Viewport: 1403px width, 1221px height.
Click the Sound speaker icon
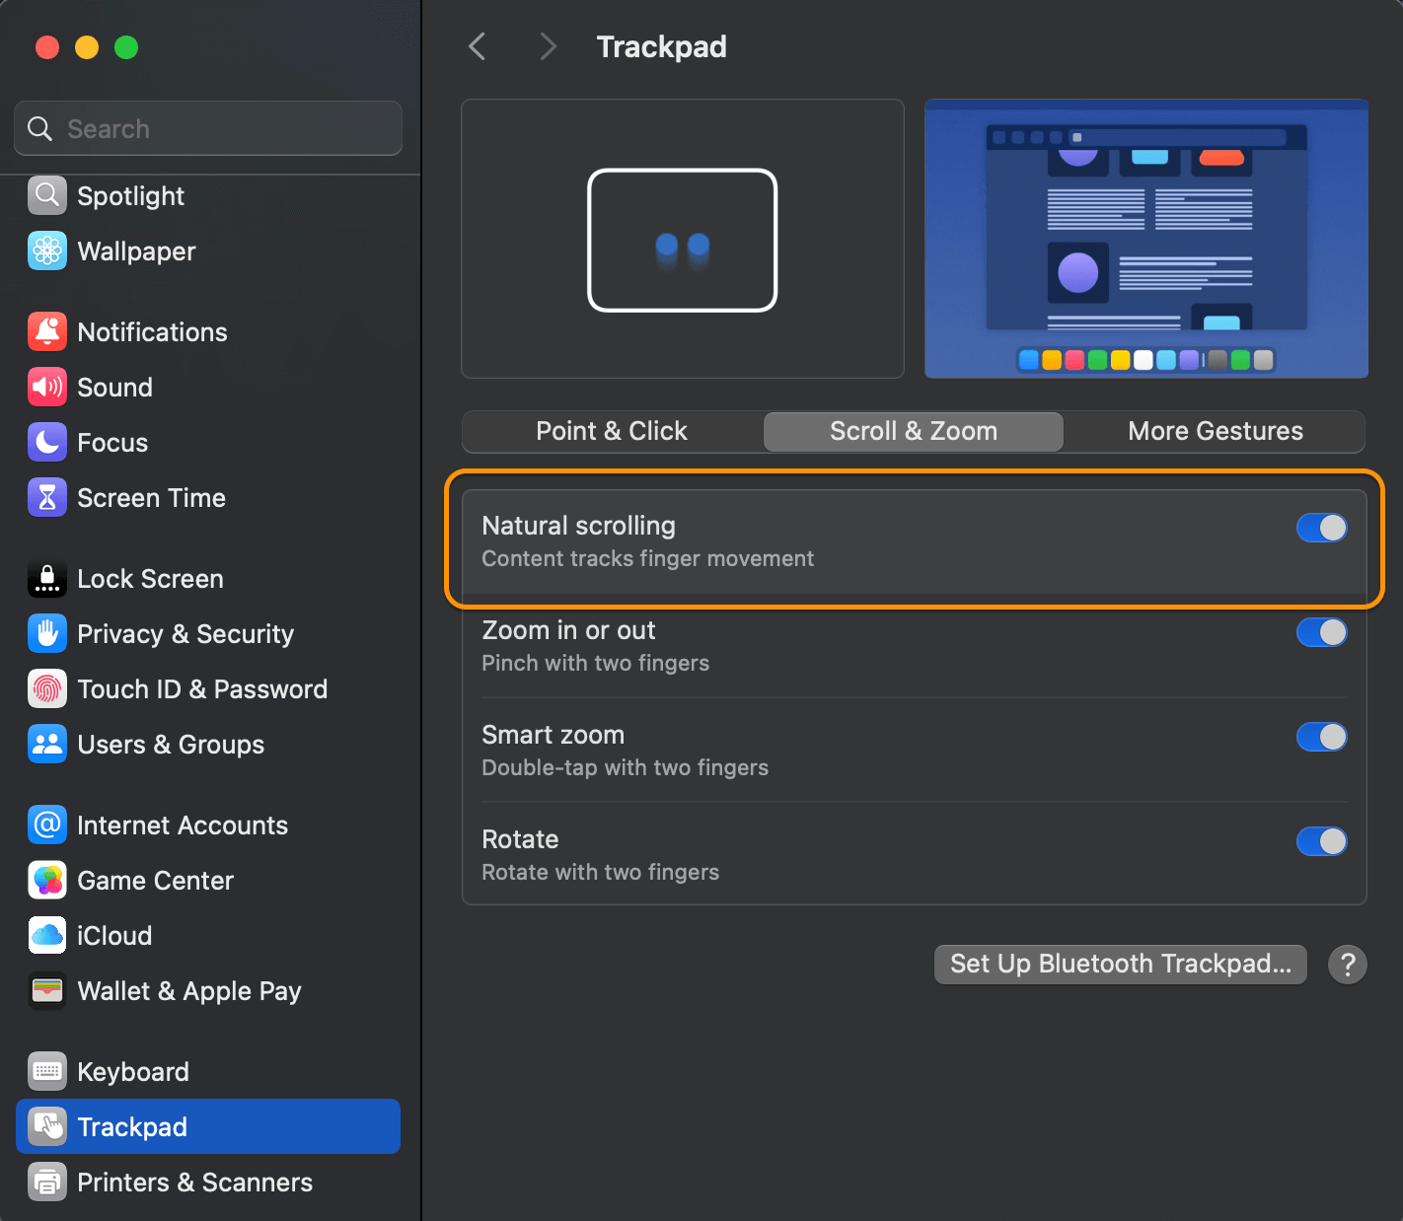46,387
